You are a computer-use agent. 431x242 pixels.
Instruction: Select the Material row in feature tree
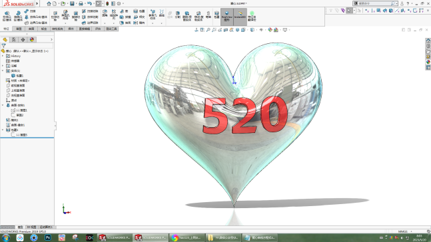pyautogui.click(x=17, y=80)
